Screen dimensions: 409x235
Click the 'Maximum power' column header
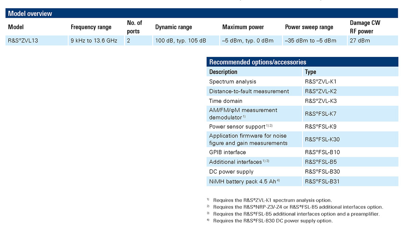(243, 27)
